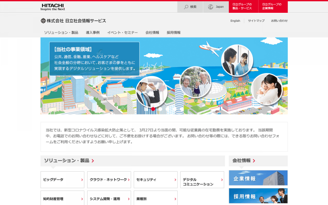328x205 pixels.
Task: Switch to the English site
Action: click(x=235, y=20)
